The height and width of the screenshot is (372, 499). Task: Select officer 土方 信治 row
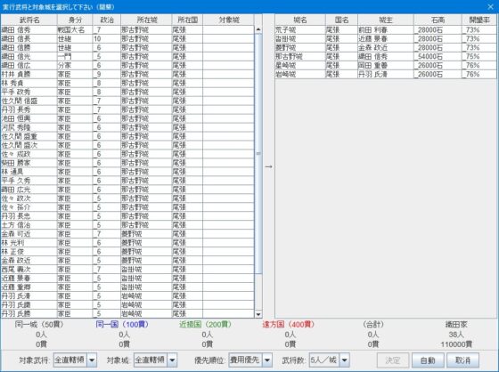click(127, 225)
